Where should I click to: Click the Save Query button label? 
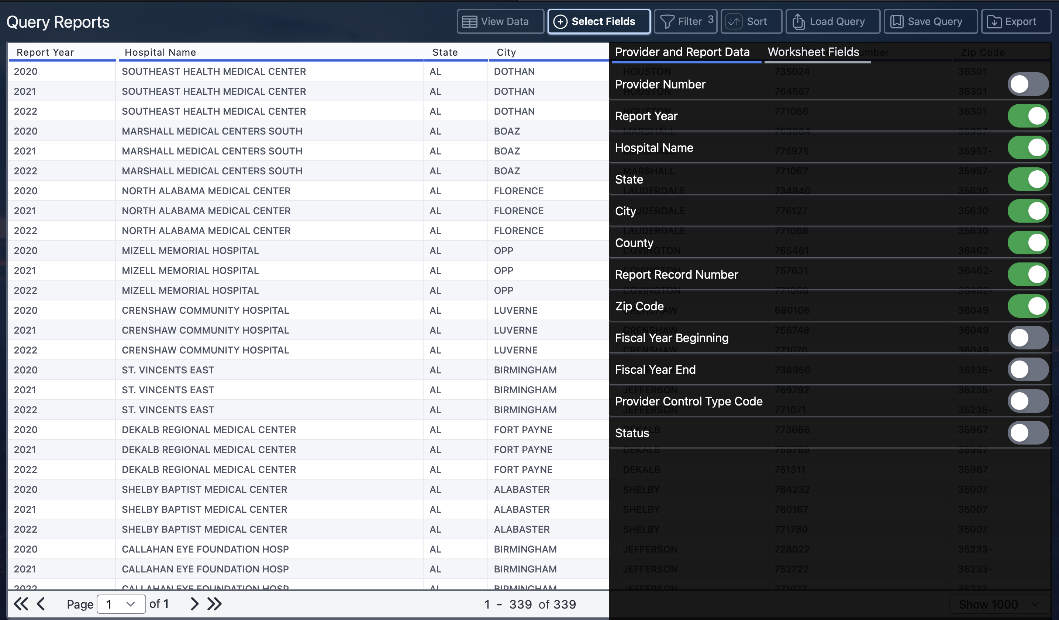click(x=935, y=21)
